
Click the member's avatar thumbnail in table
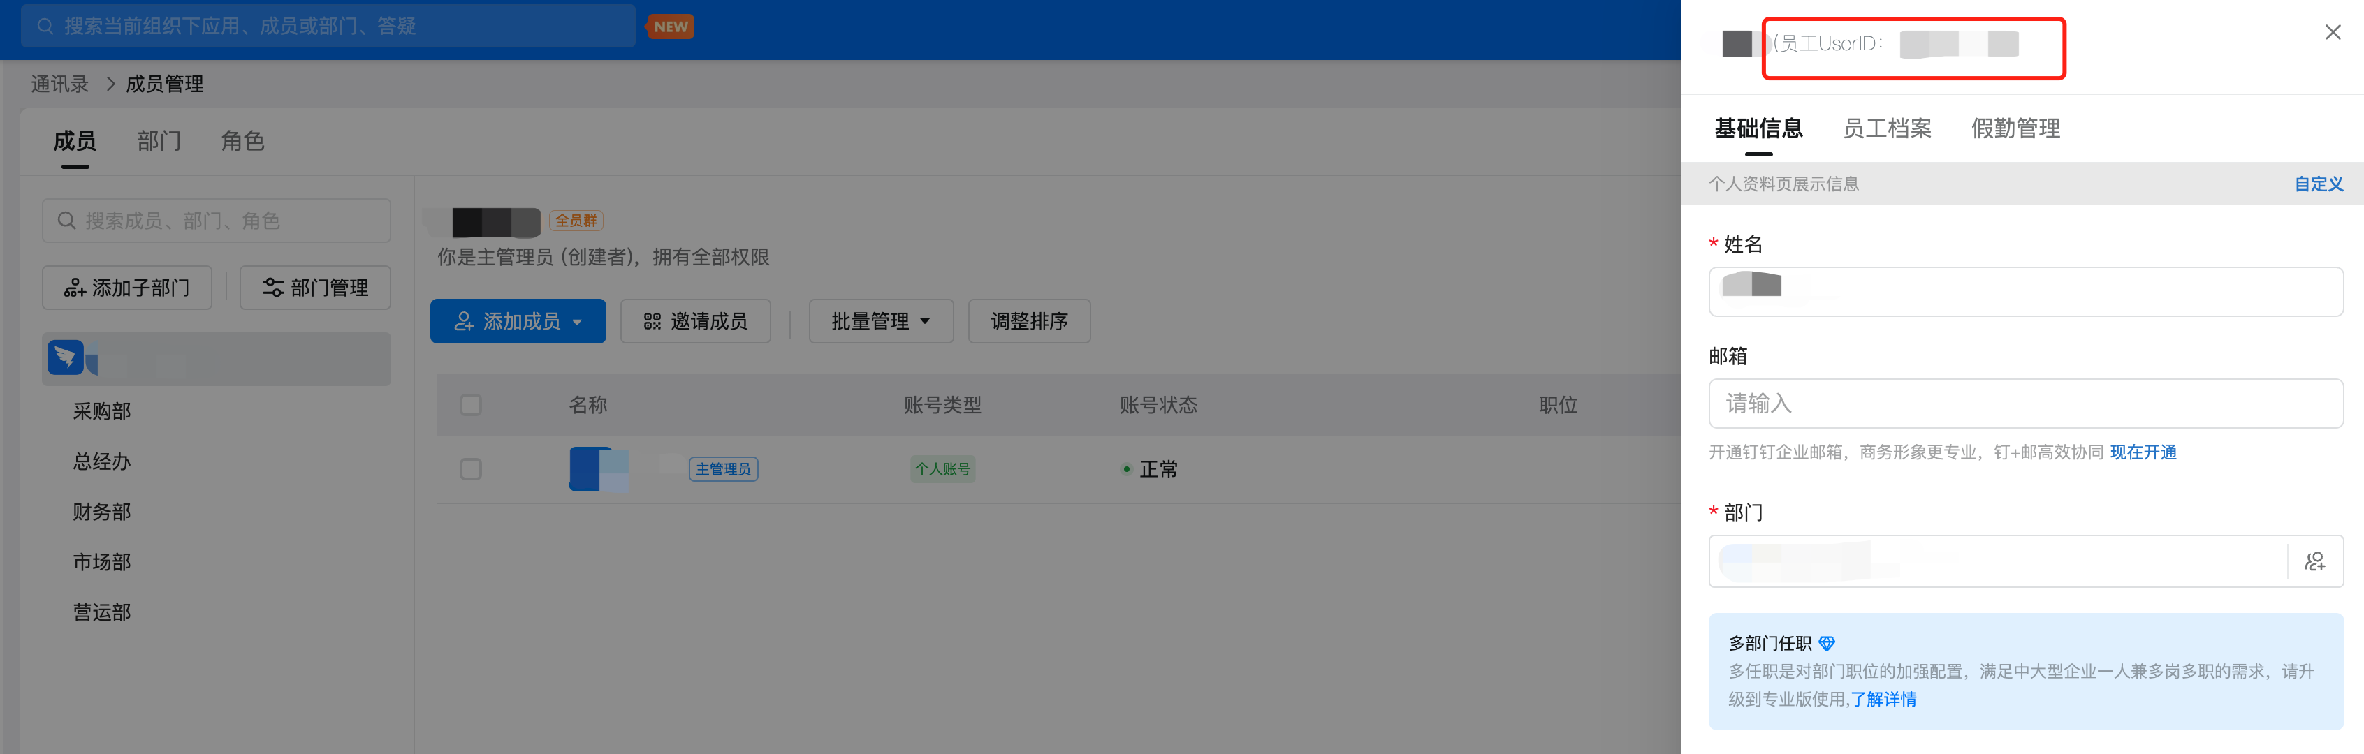[x=599, y=468]
